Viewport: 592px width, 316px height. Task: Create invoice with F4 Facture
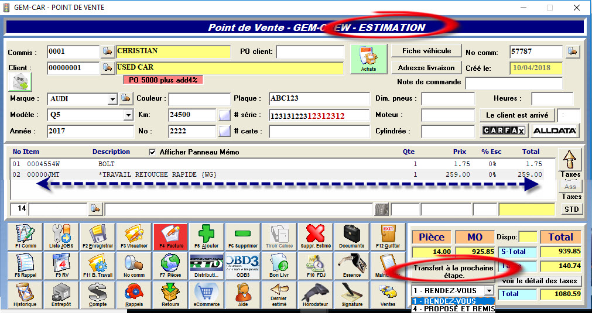(170, 236)
